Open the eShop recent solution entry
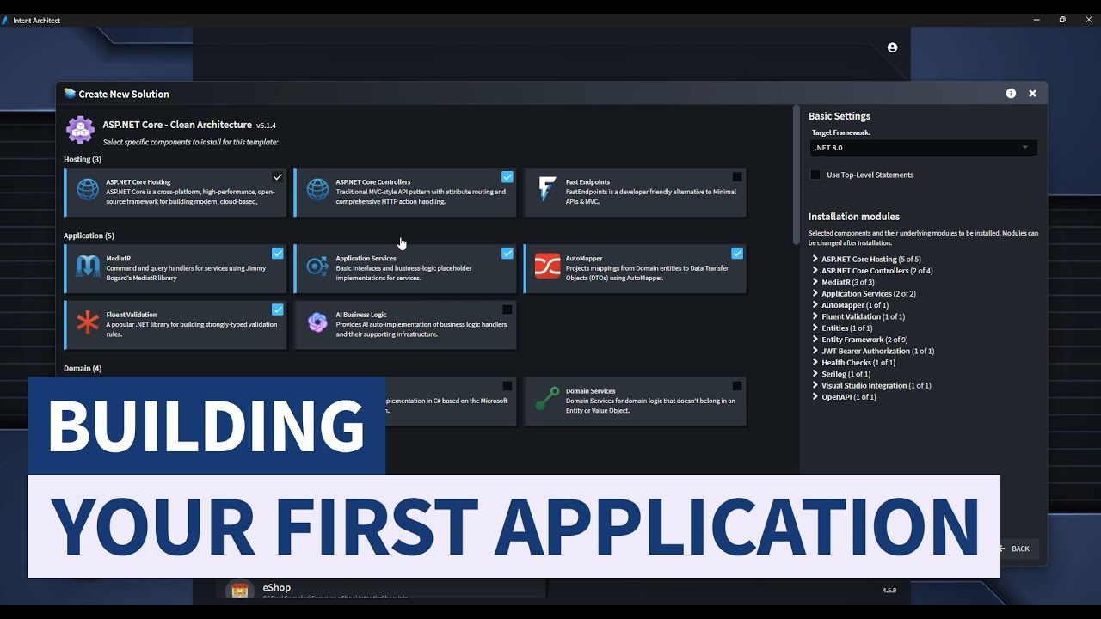The width and height of the screenshot is (1101, 619). point(381,590)
